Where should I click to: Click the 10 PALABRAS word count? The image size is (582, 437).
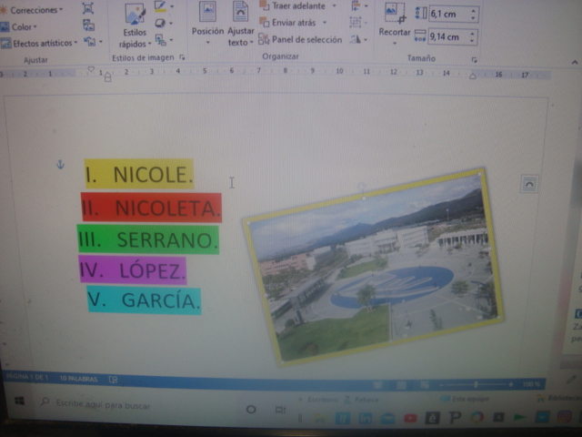(78, 379)
